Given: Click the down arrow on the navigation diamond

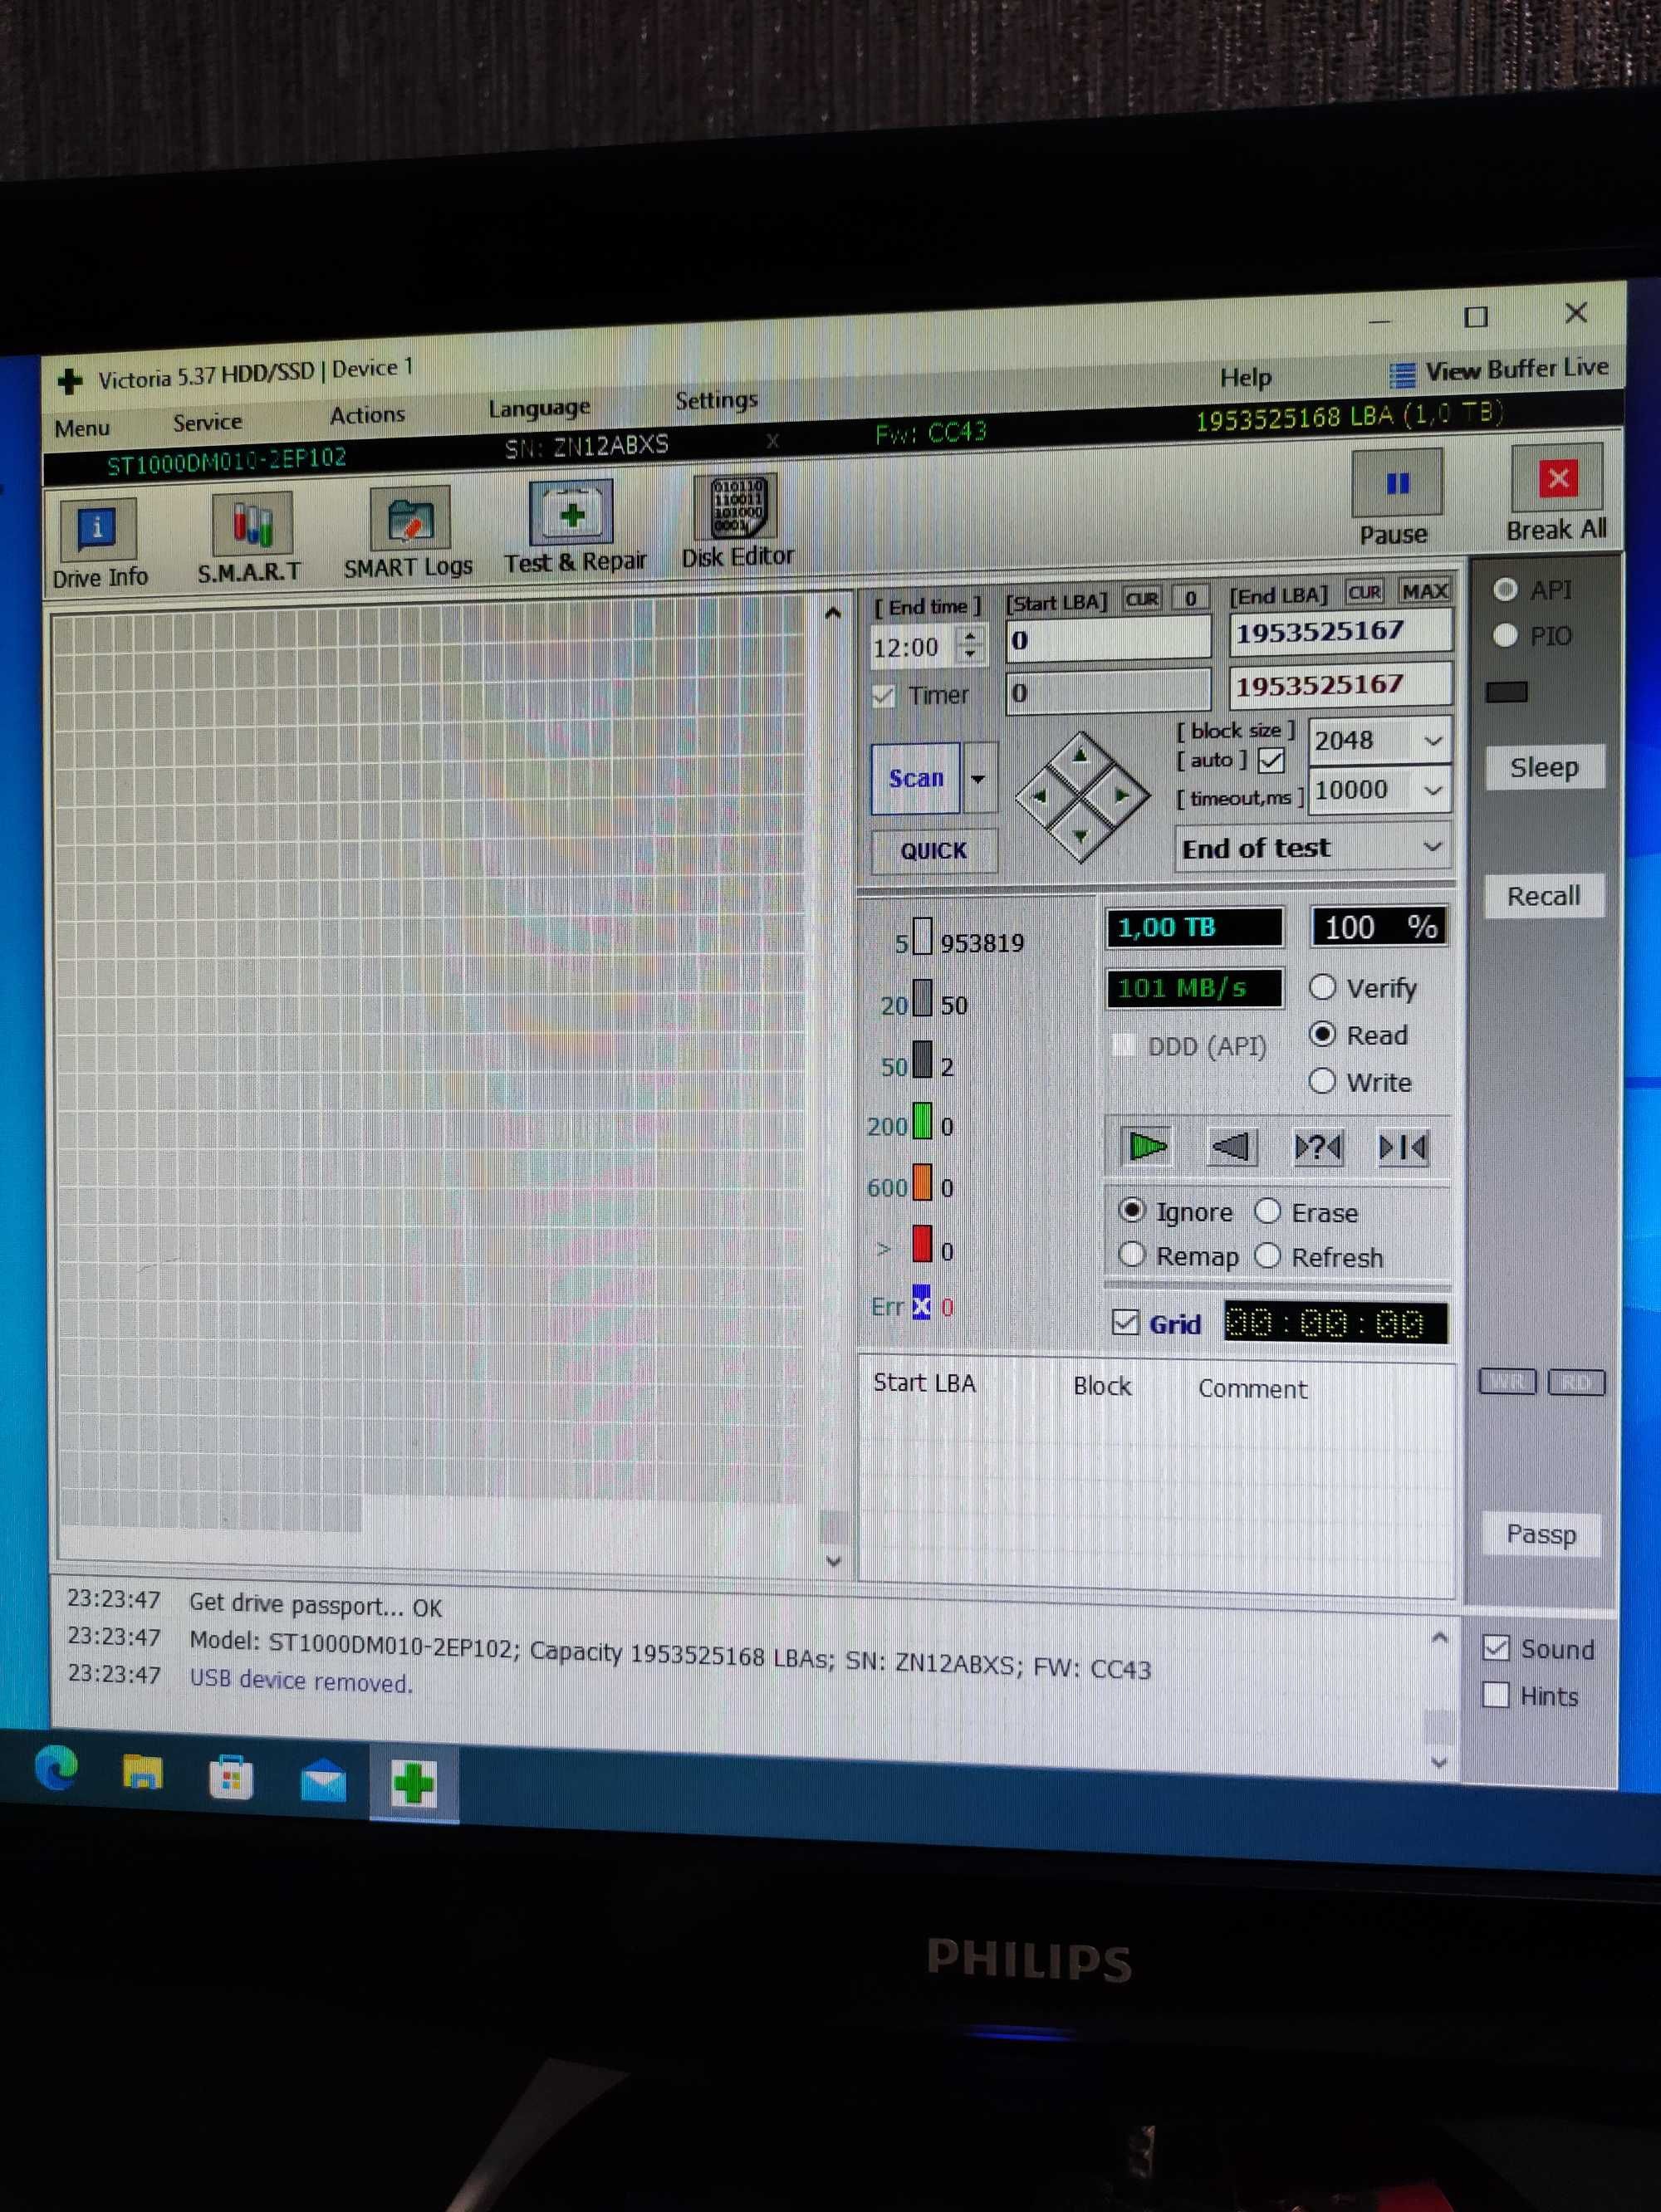Looking at the screenshot, I should 1081,835.
